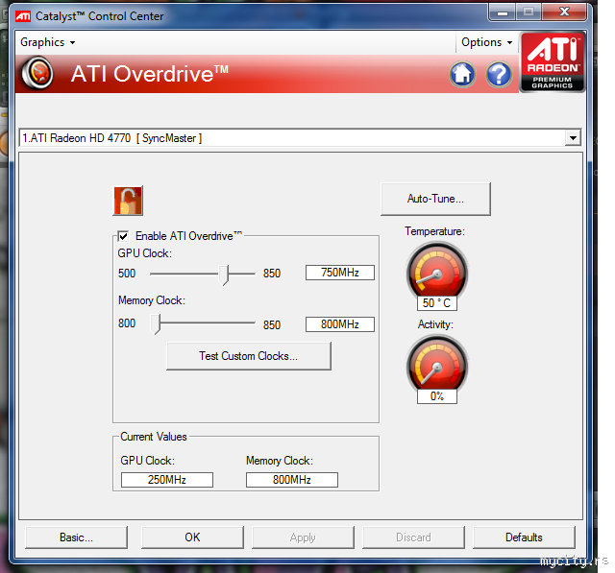Open the Options menu

pyautogui.click(x=487, y=42)
